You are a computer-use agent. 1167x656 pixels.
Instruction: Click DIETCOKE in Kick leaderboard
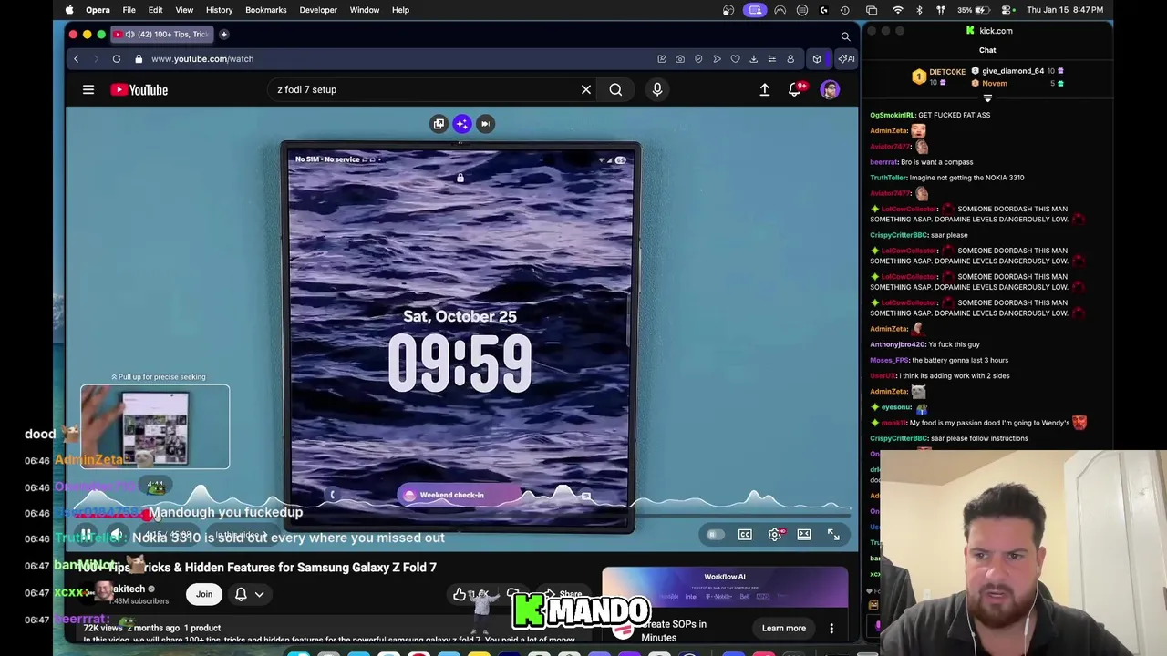pos(947,72)
